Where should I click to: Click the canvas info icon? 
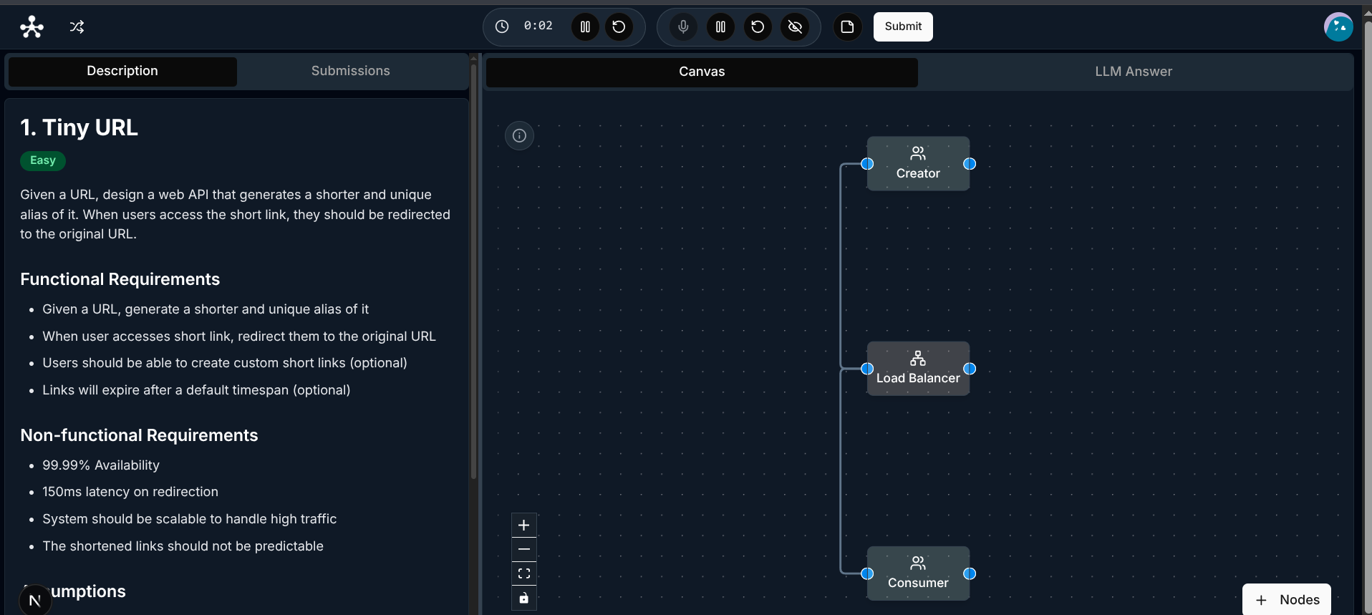click(x=520, y=135)
